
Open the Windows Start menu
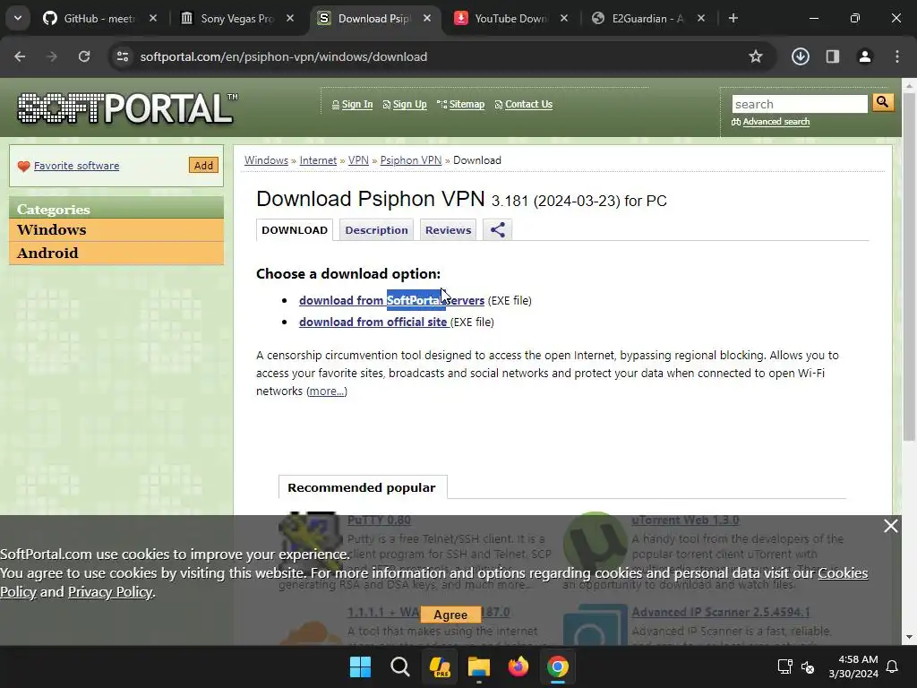coord(360,666)
